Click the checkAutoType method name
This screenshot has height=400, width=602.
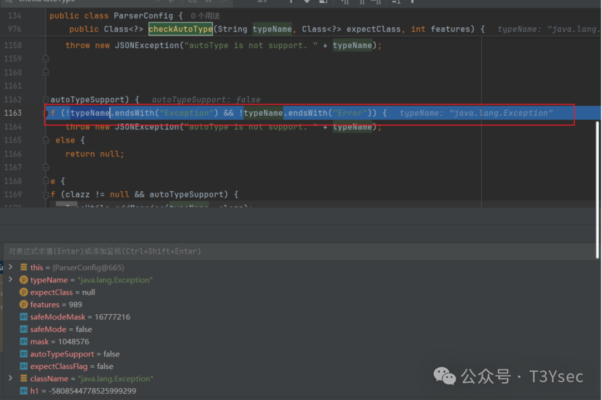click(x=180, y=29)
